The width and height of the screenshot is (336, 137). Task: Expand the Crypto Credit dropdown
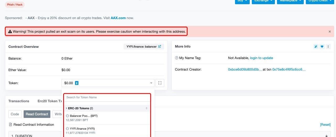point(319,1)
